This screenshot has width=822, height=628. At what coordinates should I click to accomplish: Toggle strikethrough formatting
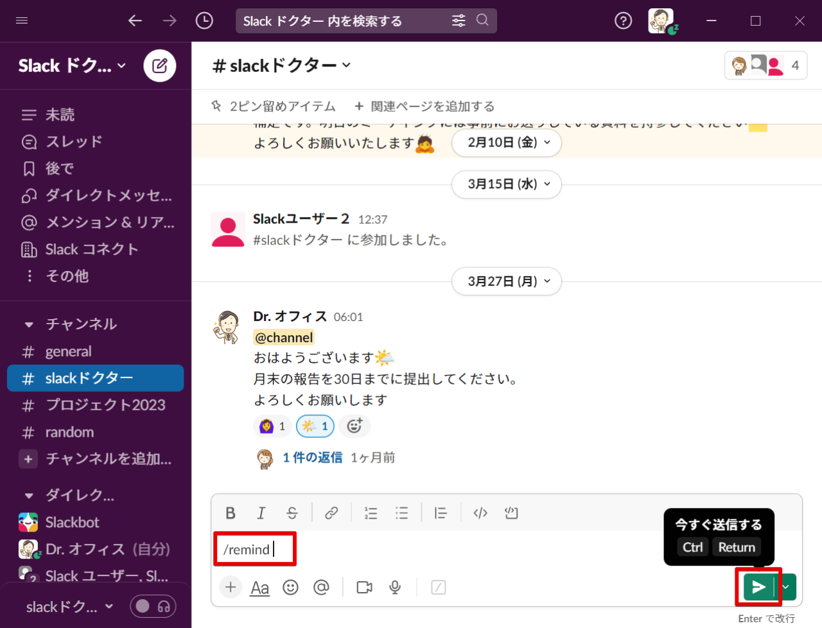click(292, 512)
